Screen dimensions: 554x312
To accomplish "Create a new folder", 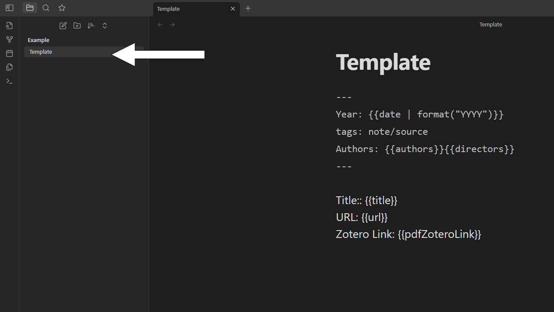I will (77, 26).
